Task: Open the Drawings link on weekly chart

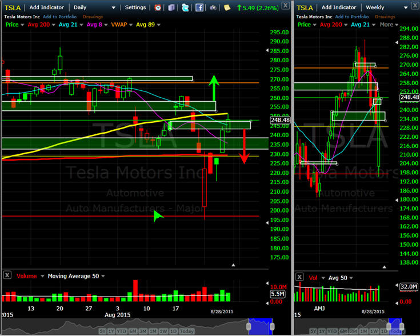Action: pyautogui.click(x=385, y=17)
